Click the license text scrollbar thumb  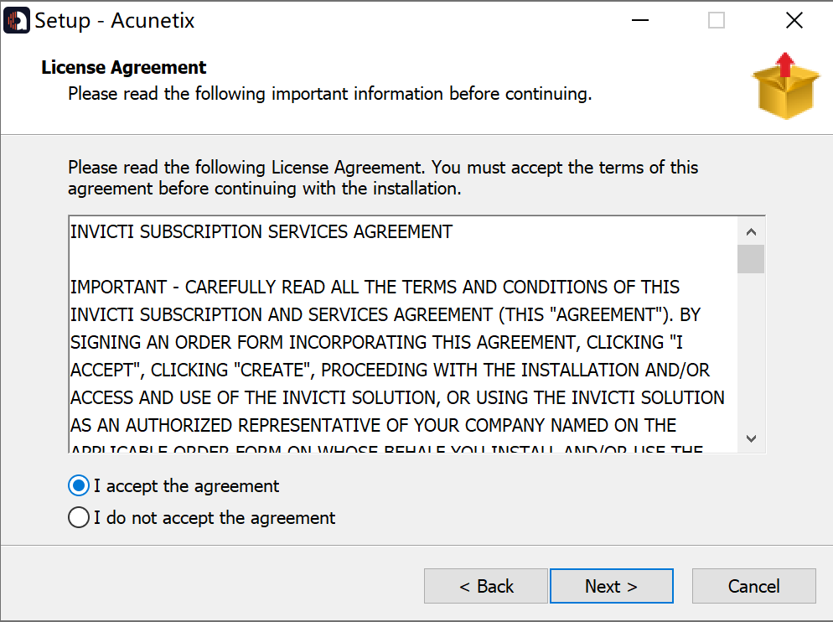751,259
